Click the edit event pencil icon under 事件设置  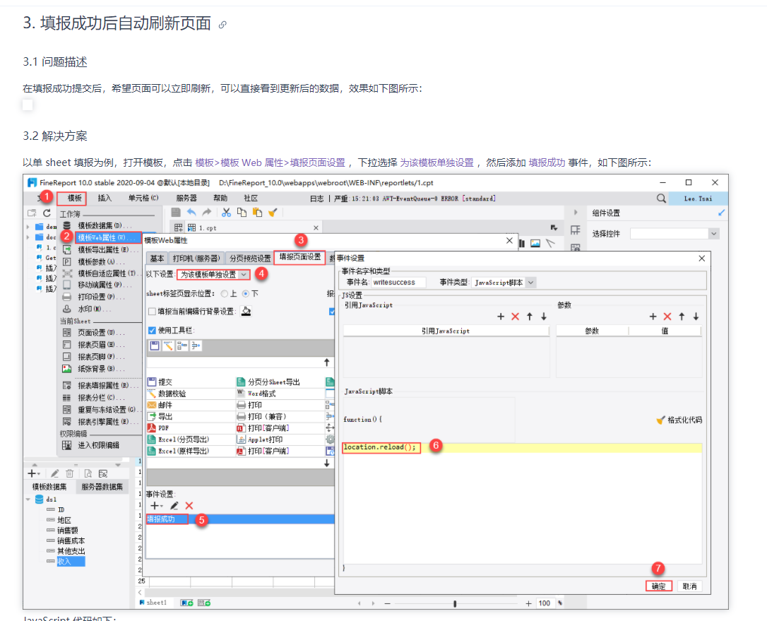(x=174, y=506)
